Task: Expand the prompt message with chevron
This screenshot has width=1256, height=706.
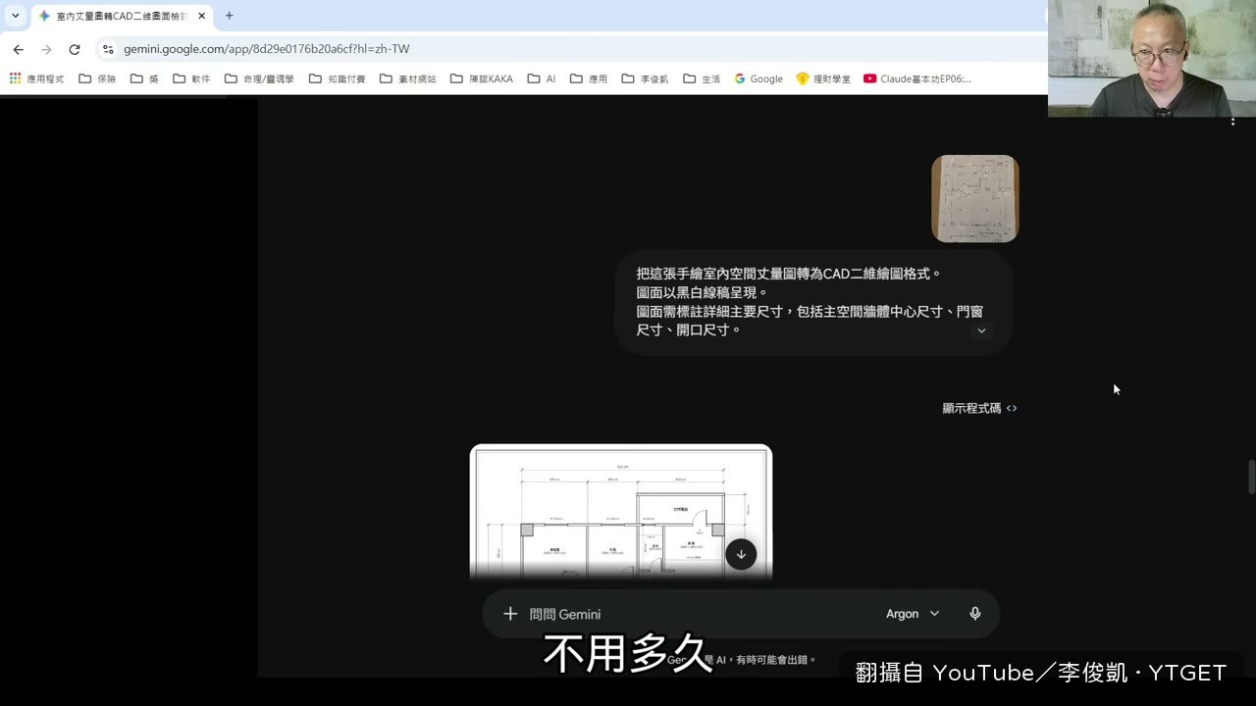Action: [x=981, y=330]
